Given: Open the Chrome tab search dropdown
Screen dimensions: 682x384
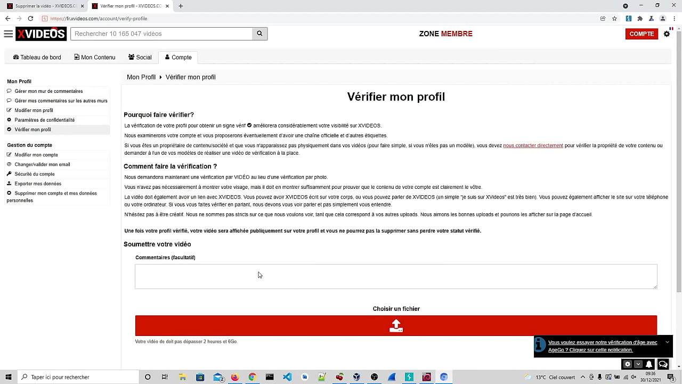Looking at the screenshot, I should (626, 6).
